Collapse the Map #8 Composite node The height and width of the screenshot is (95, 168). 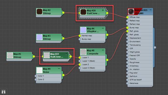103,50
